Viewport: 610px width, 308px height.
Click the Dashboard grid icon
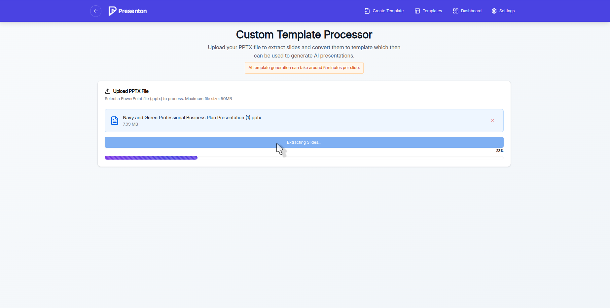455,11
